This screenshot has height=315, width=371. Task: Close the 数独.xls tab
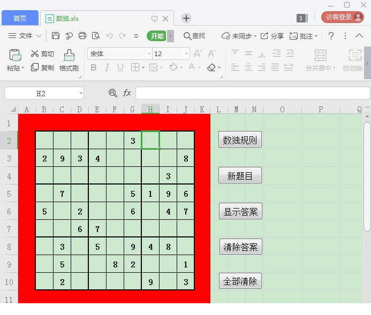click(165, 19)
